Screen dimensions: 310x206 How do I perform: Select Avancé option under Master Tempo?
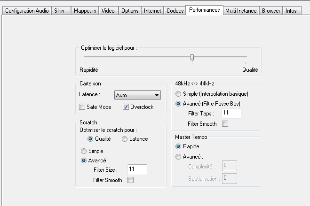pos(178,157)
